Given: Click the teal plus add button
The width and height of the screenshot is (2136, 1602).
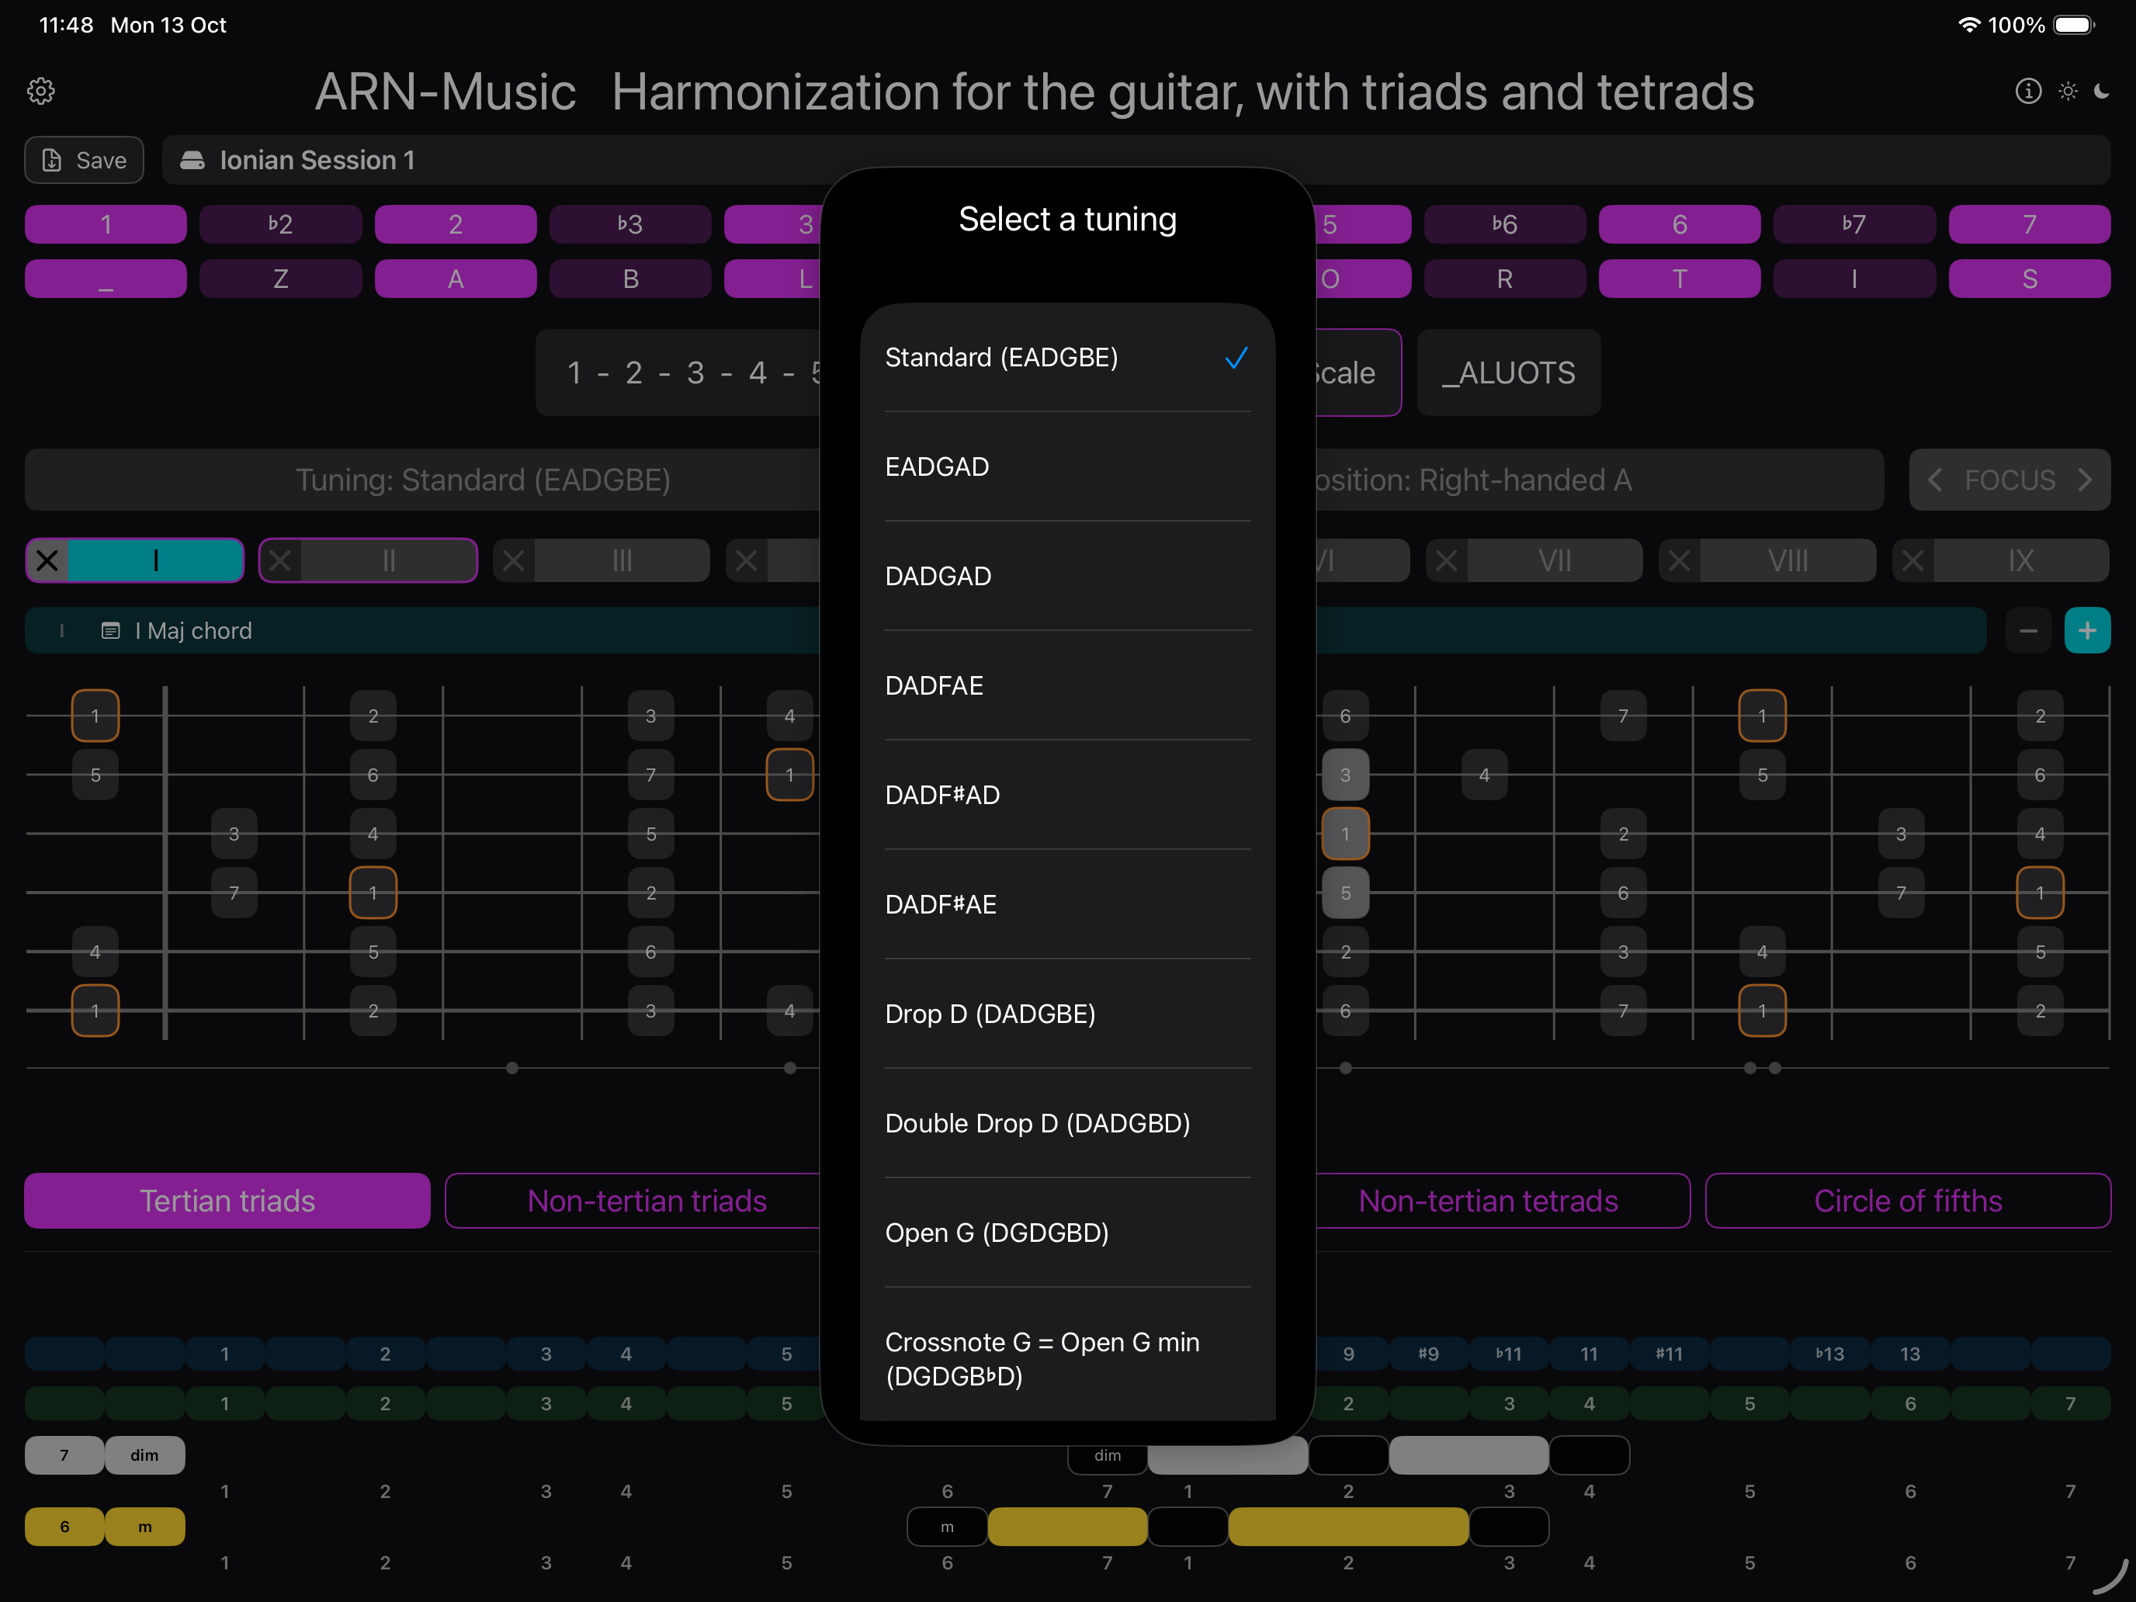Looking at the screenshot, I should [2087, 630].
